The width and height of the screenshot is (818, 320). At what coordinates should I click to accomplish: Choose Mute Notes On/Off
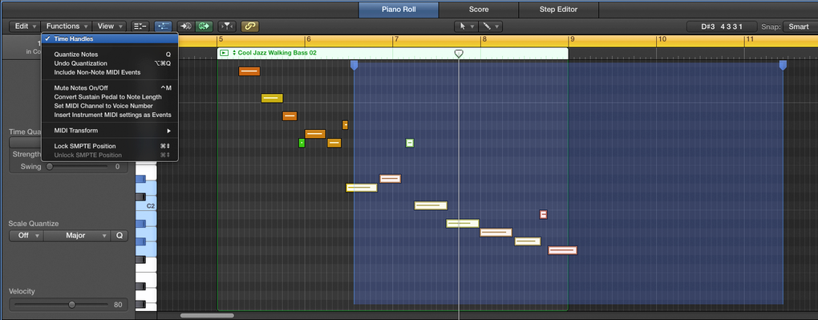[x=110, y=87]
